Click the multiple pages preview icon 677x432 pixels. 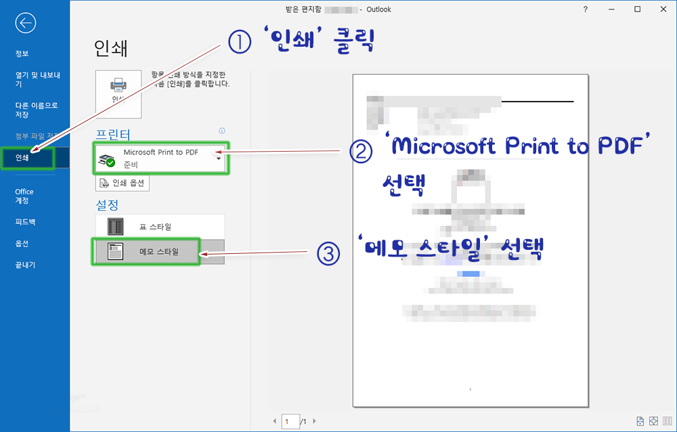click(667, 420)
